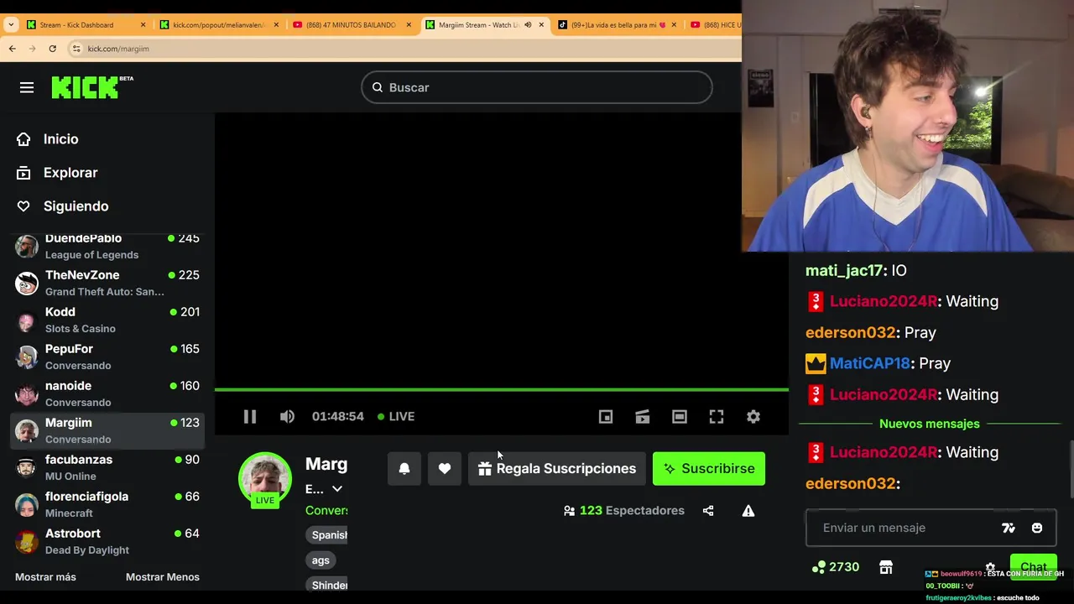Focus the Buscar search field
The height and width of the screenshot is (604, 1074).
coord(537,87)
